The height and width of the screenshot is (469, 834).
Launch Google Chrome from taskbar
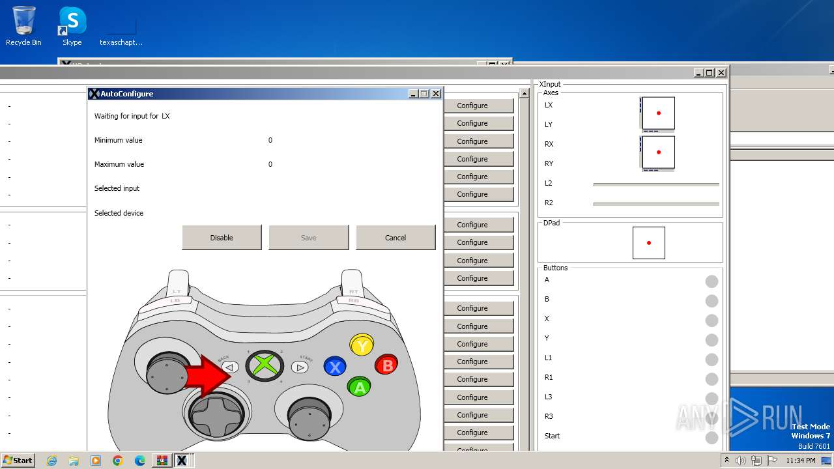click(118, 461)
